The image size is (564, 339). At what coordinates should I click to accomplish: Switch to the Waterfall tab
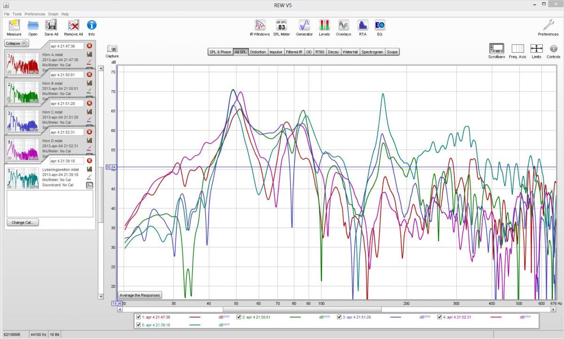[x=351, y=52]
